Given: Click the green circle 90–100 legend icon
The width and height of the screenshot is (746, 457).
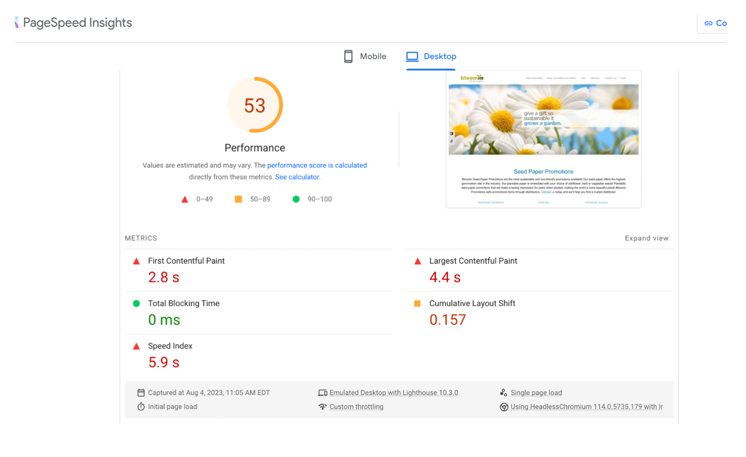Looking at the screenshot, I should (x=296, y=199).
